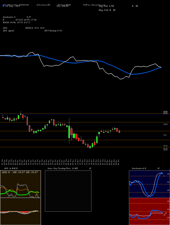Click the 'ADX signal:' label
The width and height of the screenshot is (170, 225).
tap(8, 31)
